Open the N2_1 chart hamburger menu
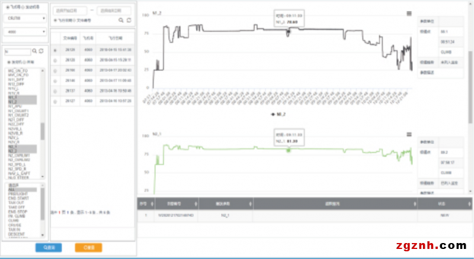Screen dimensions: 474x259 (x=409, y=135)
